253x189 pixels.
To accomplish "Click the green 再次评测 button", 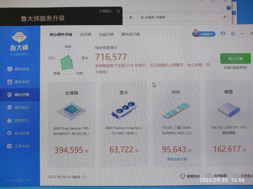I will point(236,59).
